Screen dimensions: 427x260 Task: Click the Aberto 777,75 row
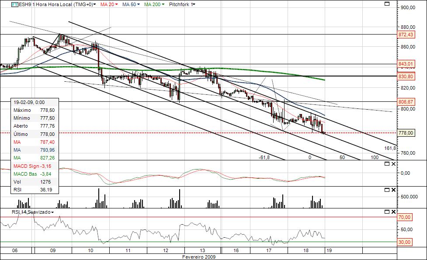click(35, 126)
